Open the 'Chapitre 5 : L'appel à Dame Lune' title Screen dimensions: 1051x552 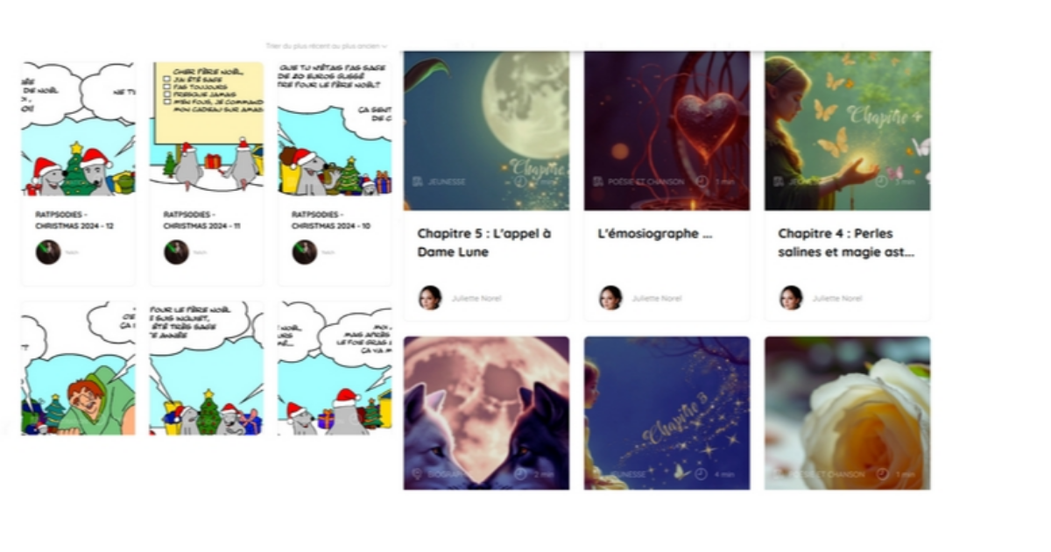click(x=484, y=243)
